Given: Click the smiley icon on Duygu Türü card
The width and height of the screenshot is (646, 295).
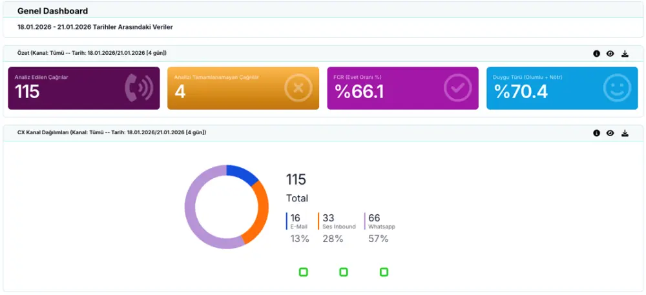Looking at the screenshot, I should 616,88.
